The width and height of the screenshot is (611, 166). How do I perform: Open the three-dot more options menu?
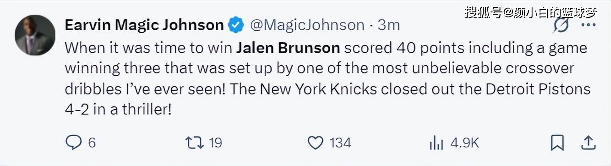click(x=588, y=25)
